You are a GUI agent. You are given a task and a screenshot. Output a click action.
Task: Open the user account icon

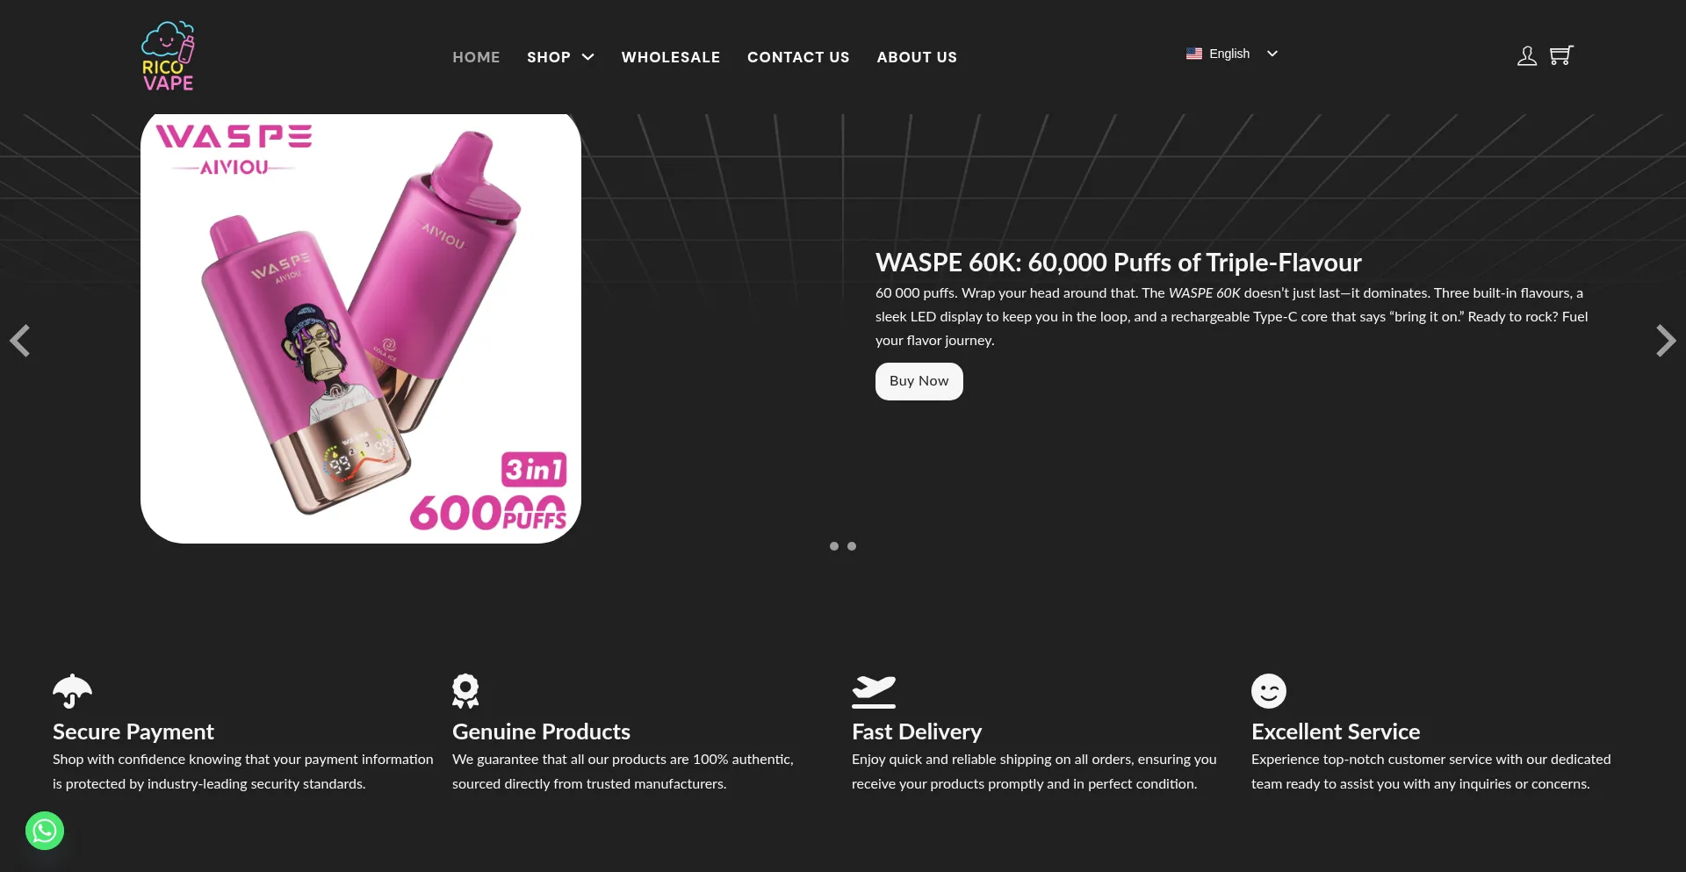[x=1527, y=56]
